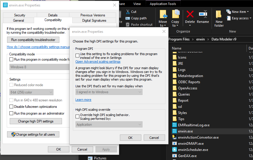Viewport: 253px width, 160px height.
Task: Switch to the Previous Versions tab
Action: click(x=93, y=15)
